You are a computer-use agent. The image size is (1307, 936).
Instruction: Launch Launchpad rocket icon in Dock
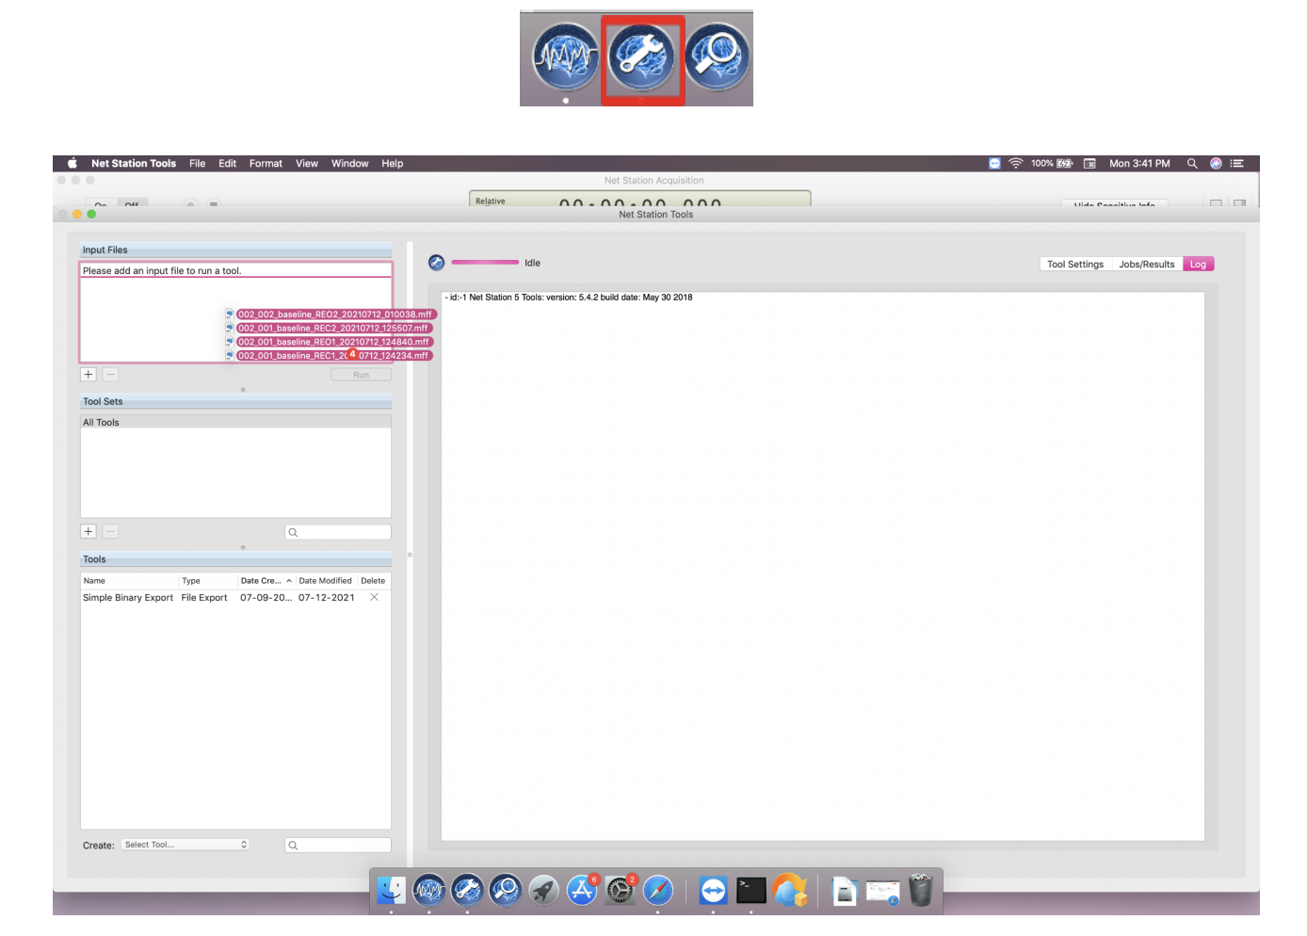tap(543, 890)
